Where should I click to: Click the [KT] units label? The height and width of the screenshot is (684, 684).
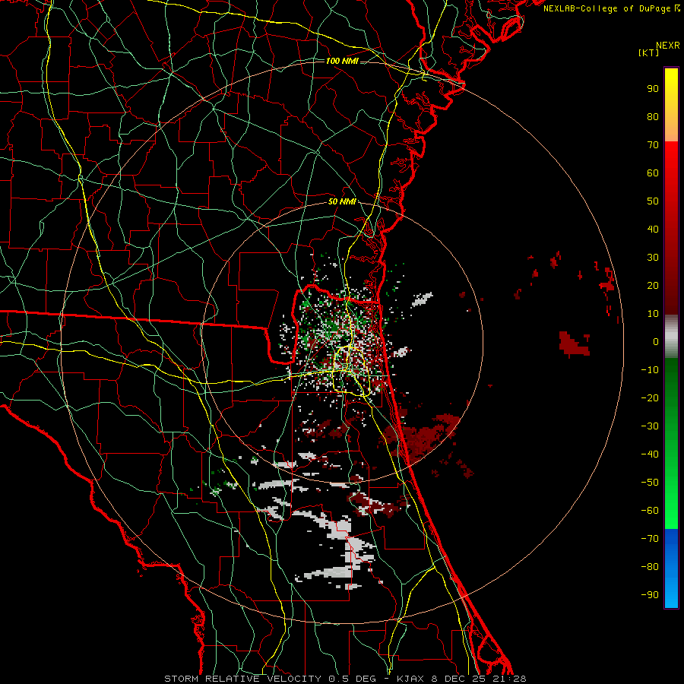[649, 52]
